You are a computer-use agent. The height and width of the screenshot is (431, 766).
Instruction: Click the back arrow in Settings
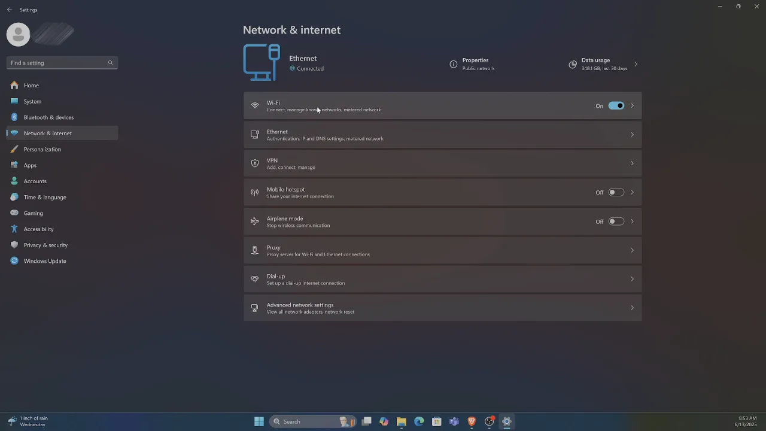pyautogui.click(x=9, y=9)
